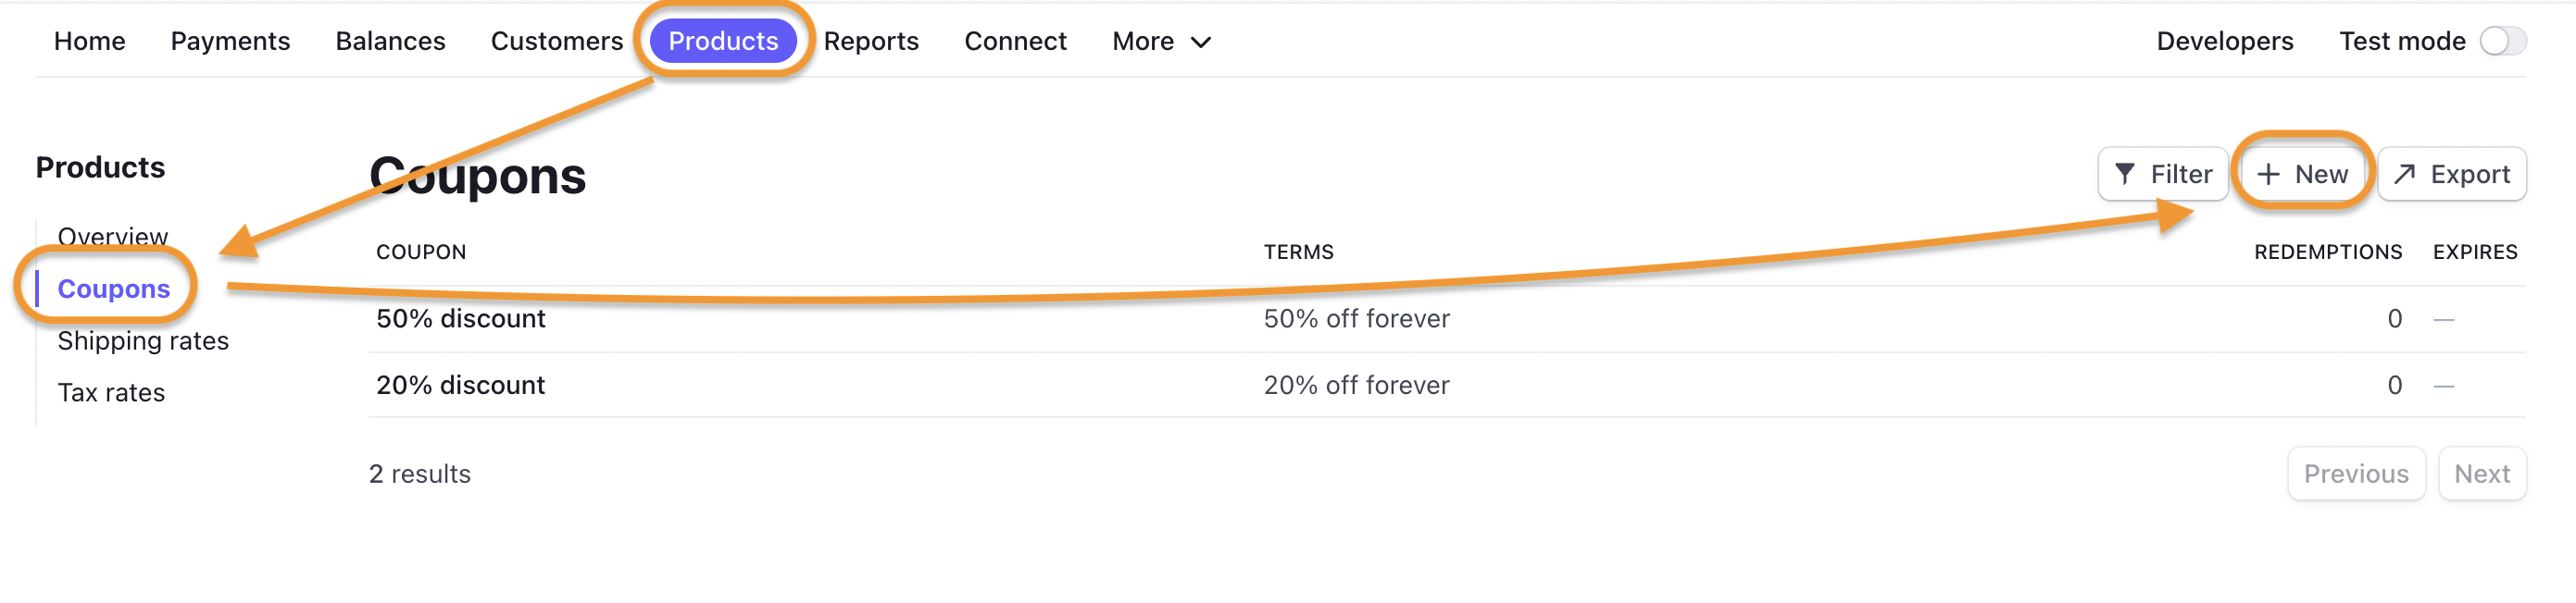Click the funnel icon on Filter
Image resolution: width=2576 pixels, height=603 pixels.
pos(2125,175)
